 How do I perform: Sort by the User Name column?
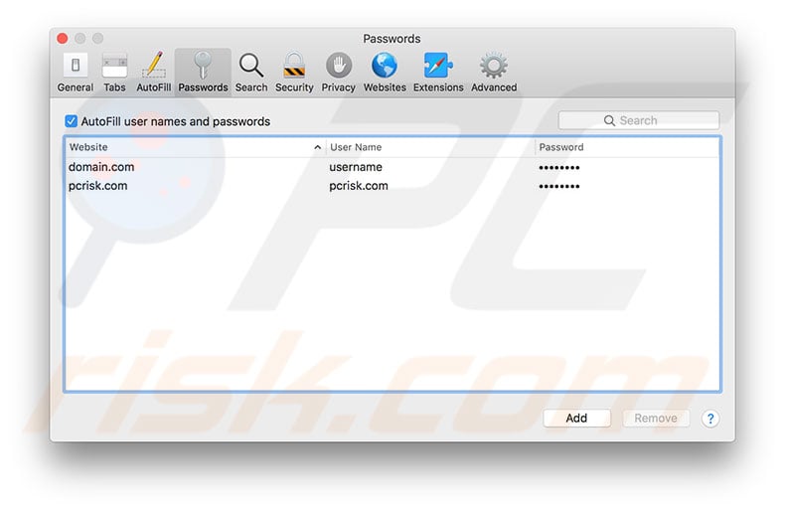tap(430, 147)
